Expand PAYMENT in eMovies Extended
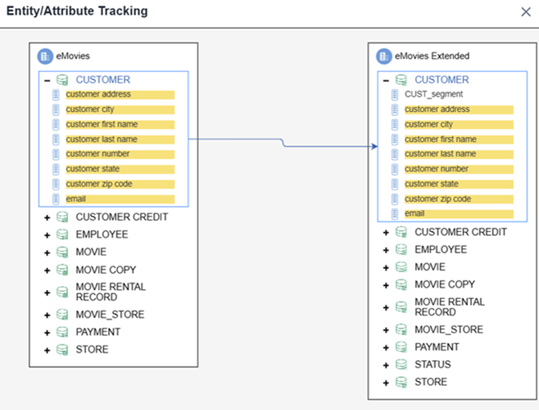Viewport: 539px width, 410px height. [386, 347]
